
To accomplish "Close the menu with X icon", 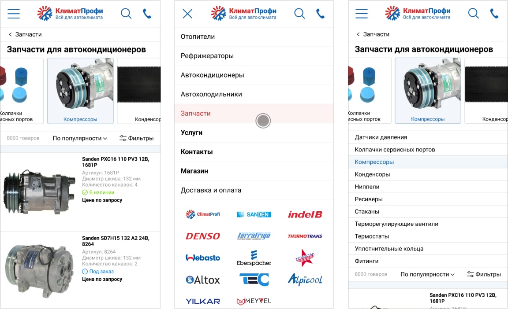I will pos(187,14).
